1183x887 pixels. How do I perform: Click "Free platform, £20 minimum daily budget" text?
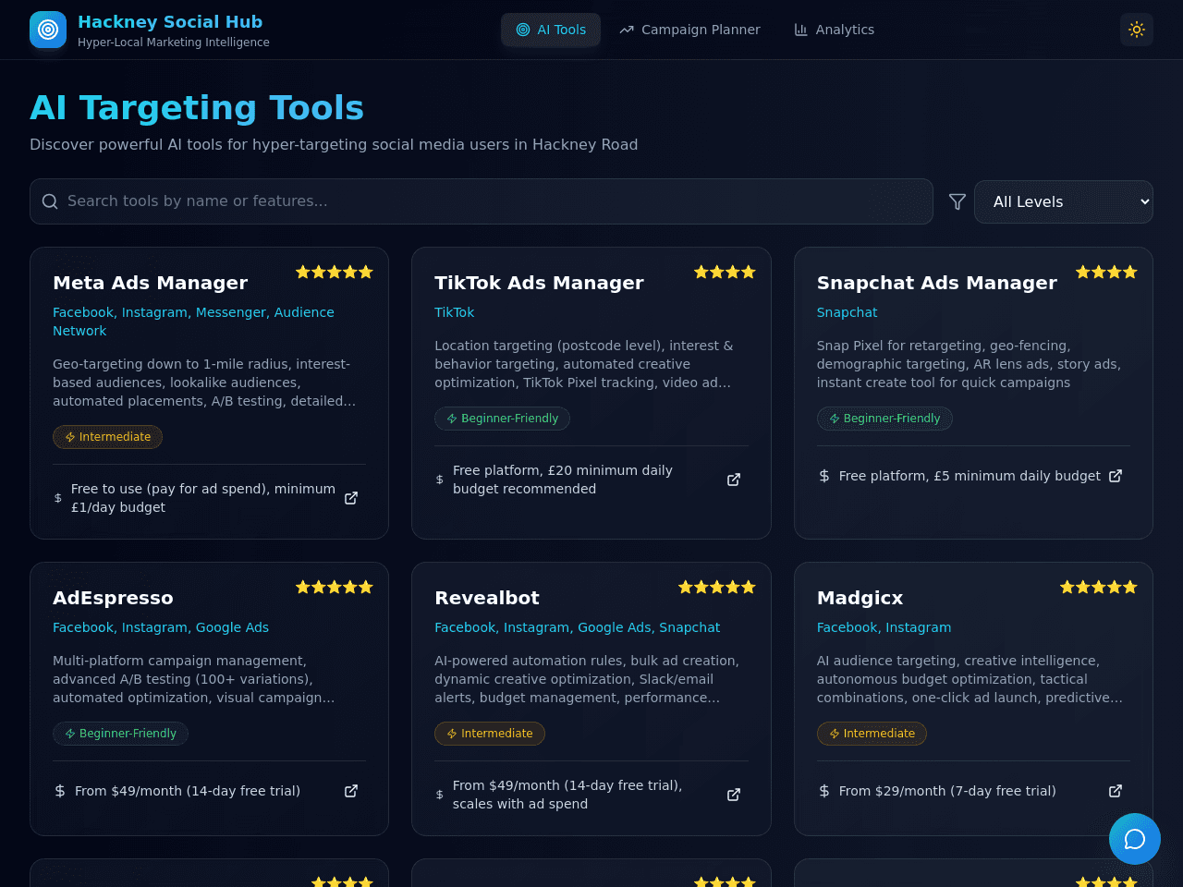pos(563,480)
